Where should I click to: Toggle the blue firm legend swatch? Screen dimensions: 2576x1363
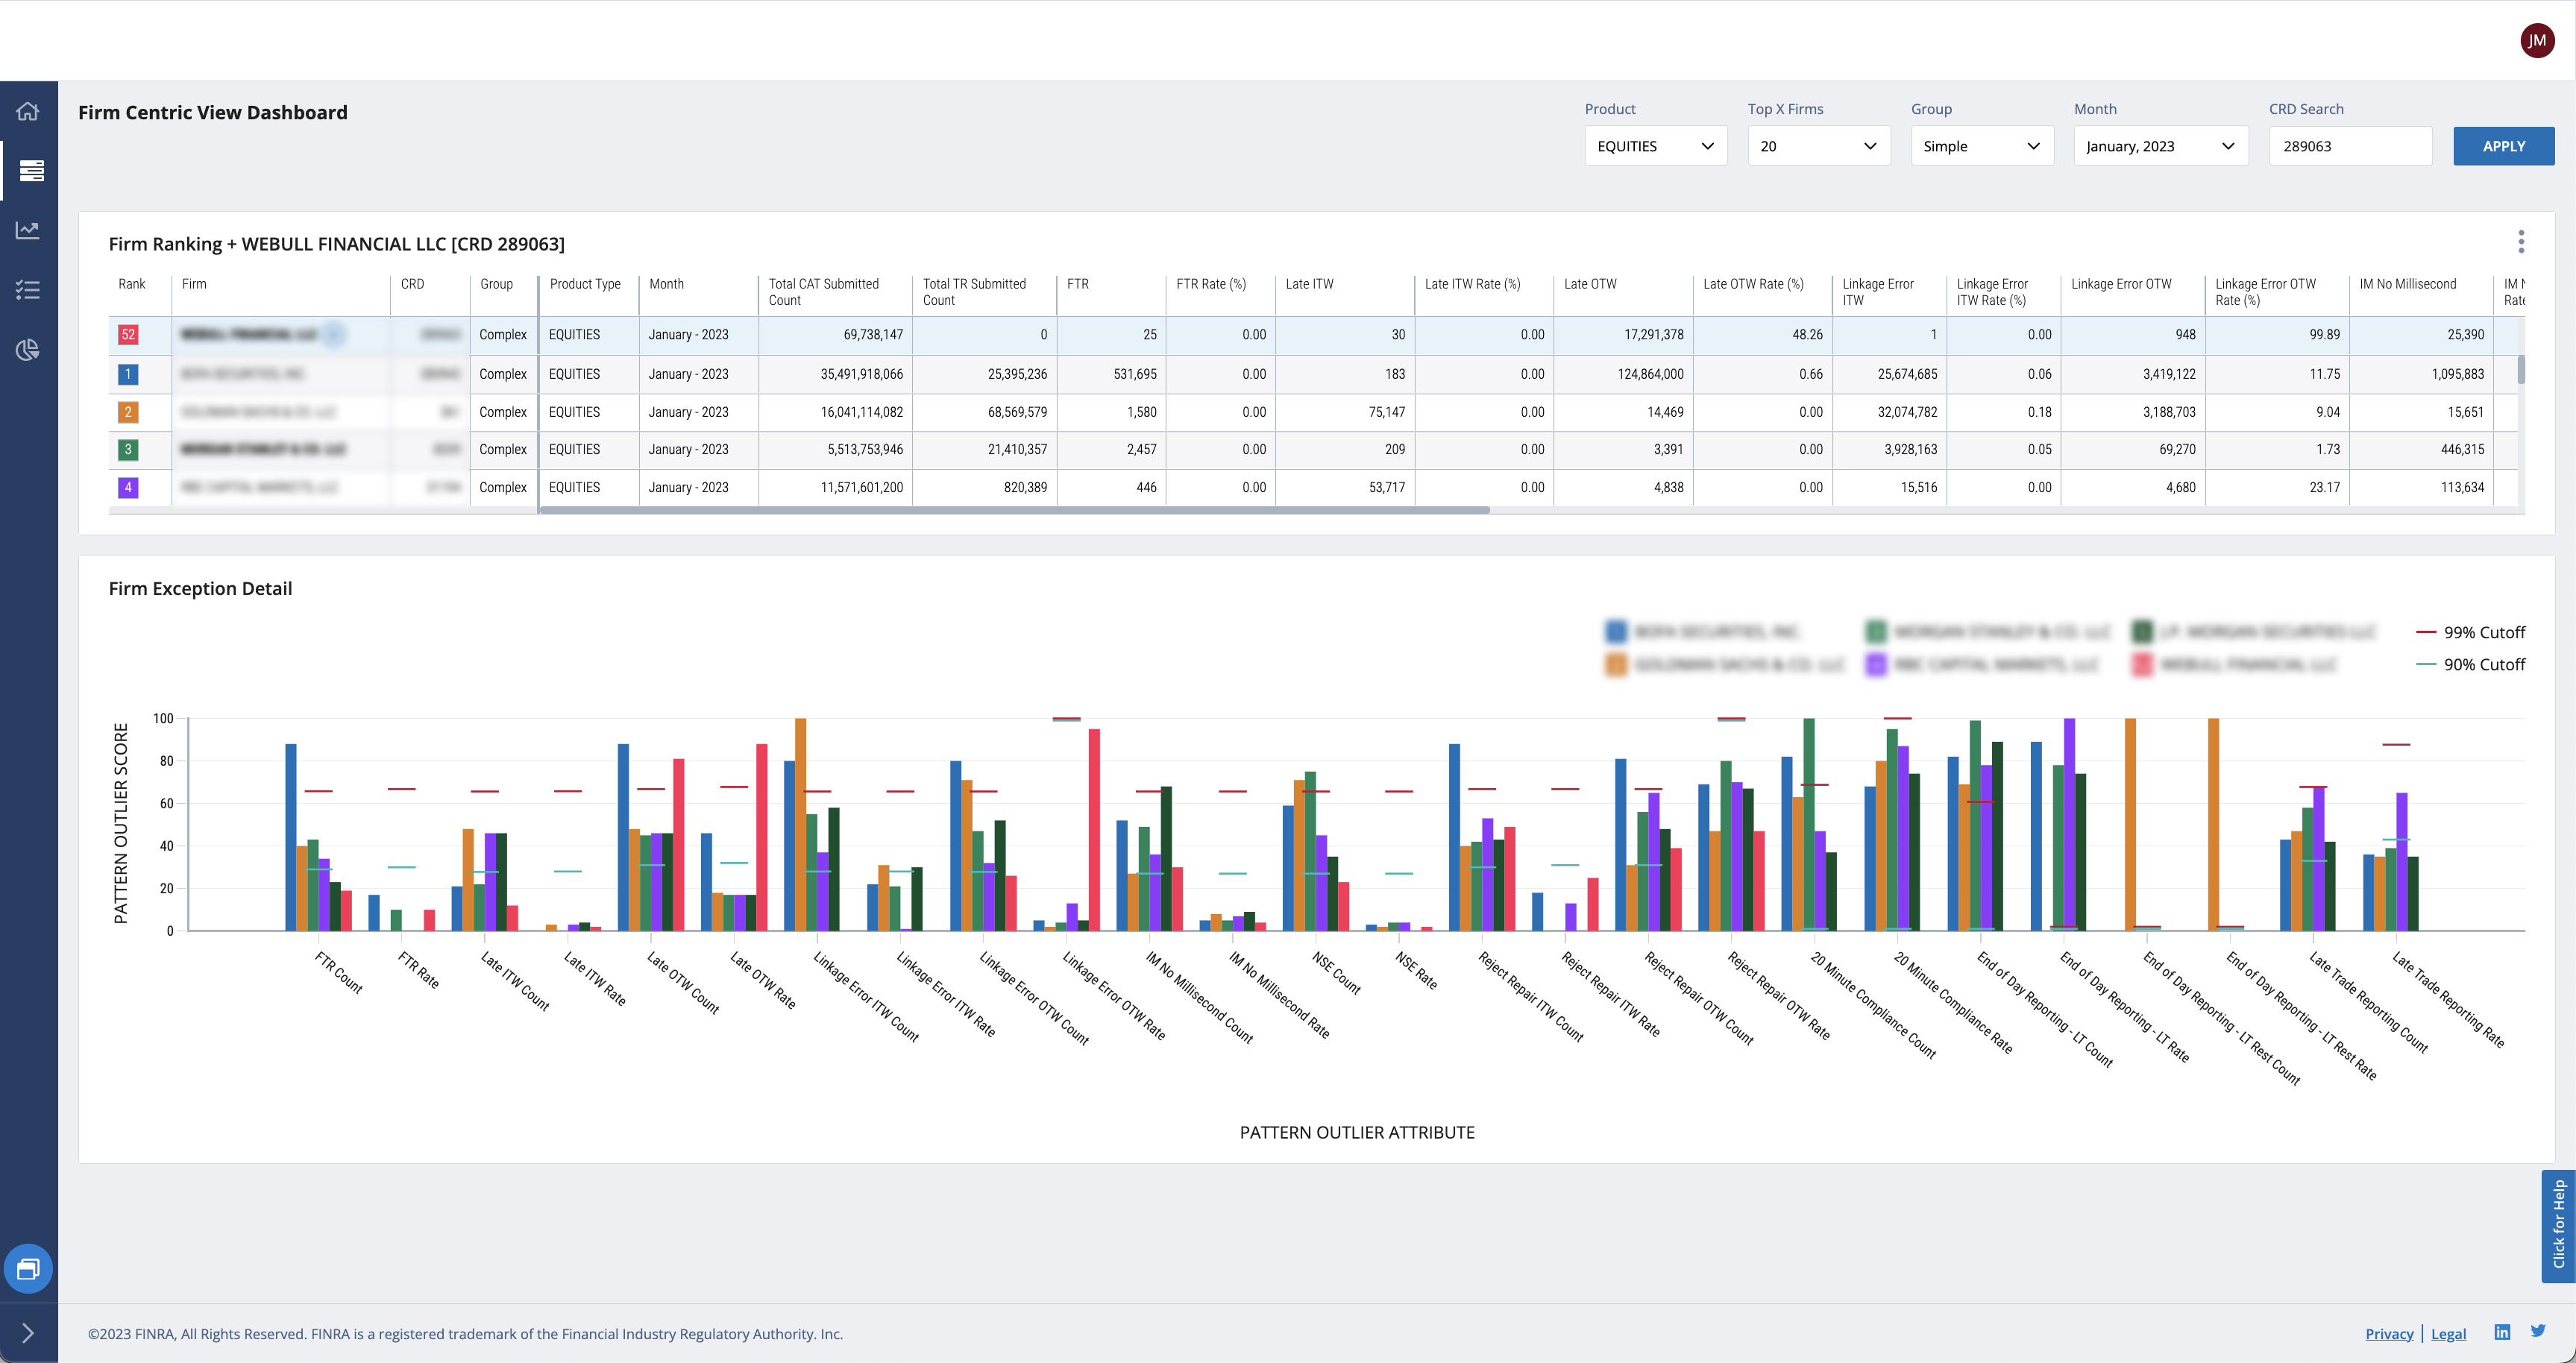tap(1616, 632)
